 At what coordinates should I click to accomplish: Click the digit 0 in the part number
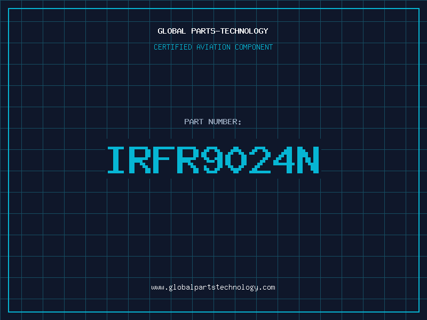236,159
